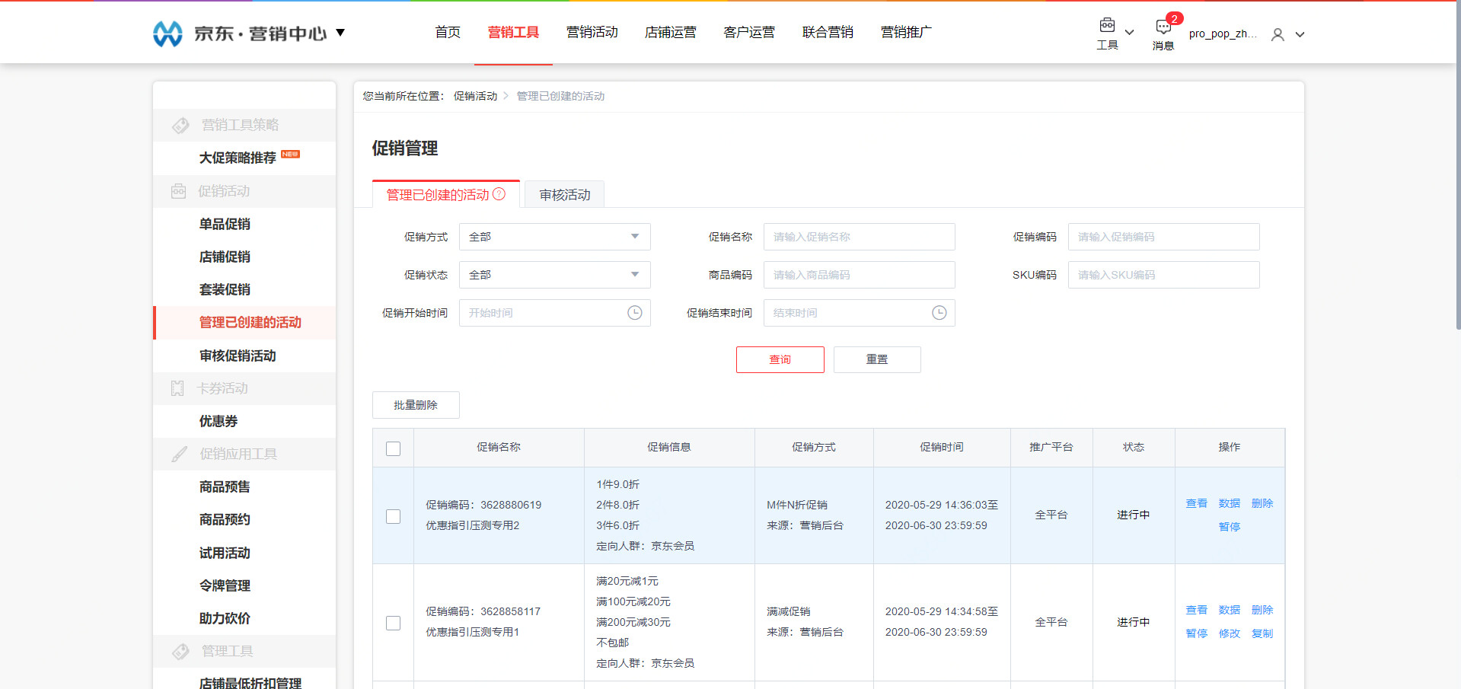Screen dimensions: 1461x689
Task: Open the Tools toolbox icon
Action: coord(1107,26)
